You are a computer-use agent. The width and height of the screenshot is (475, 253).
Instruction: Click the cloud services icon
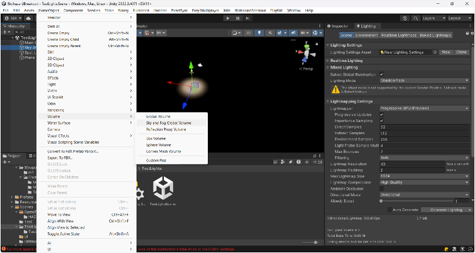coord(28,18)
